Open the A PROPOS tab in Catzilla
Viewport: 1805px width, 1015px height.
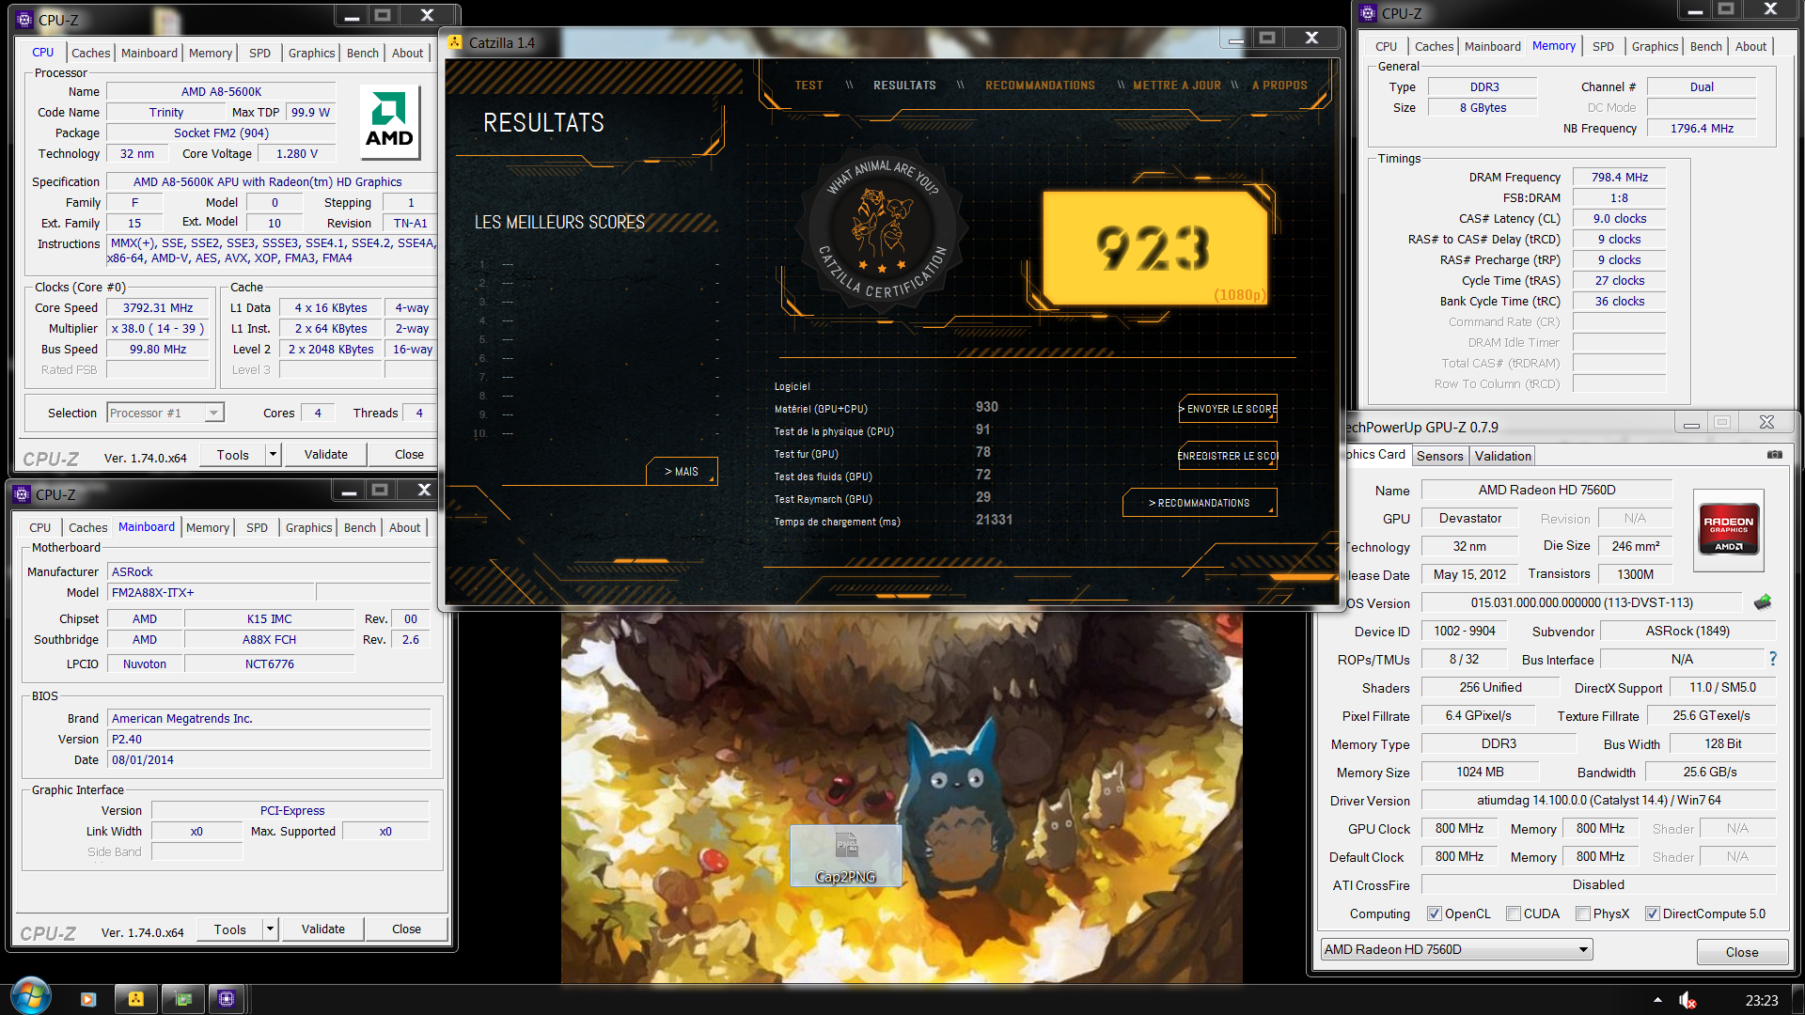point(1279,86)
